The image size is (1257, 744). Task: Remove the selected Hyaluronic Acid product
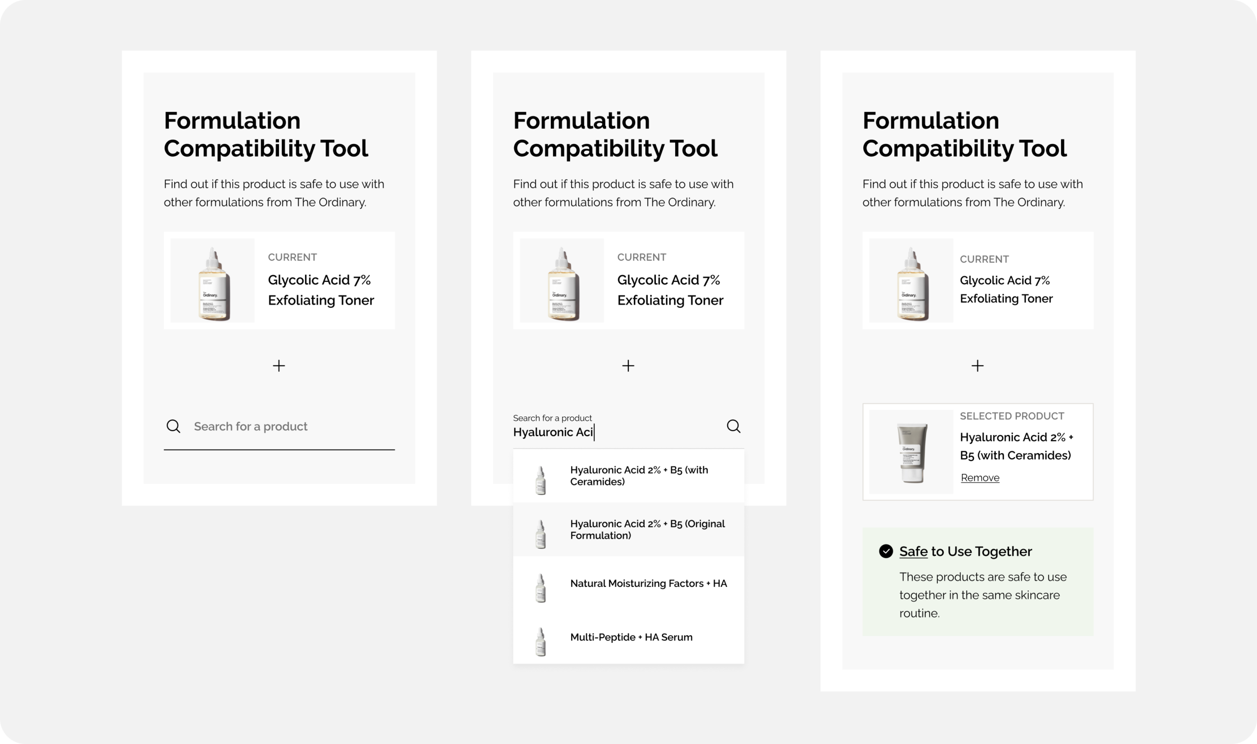980,478
